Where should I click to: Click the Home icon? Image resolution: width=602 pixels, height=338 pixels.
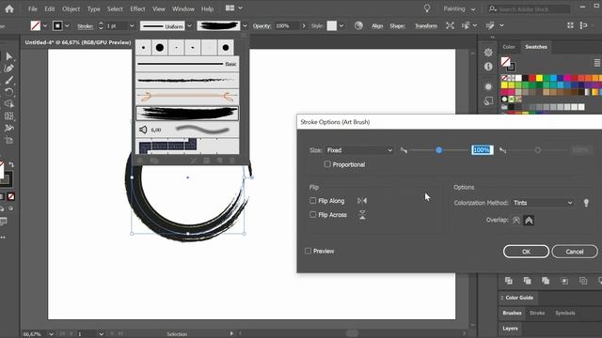point(9,8)
